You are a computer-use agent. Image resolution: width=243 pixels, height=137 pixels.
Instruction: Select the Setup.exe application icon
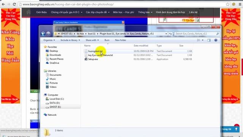click(86, 59)
